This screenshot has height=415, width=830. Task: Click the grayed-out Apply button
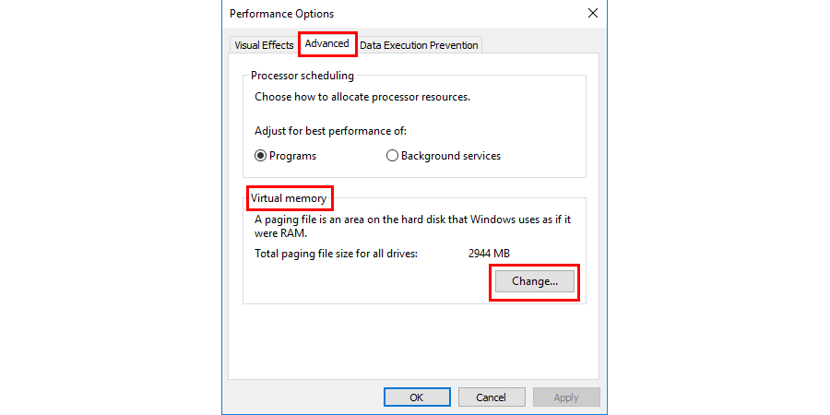566,397
